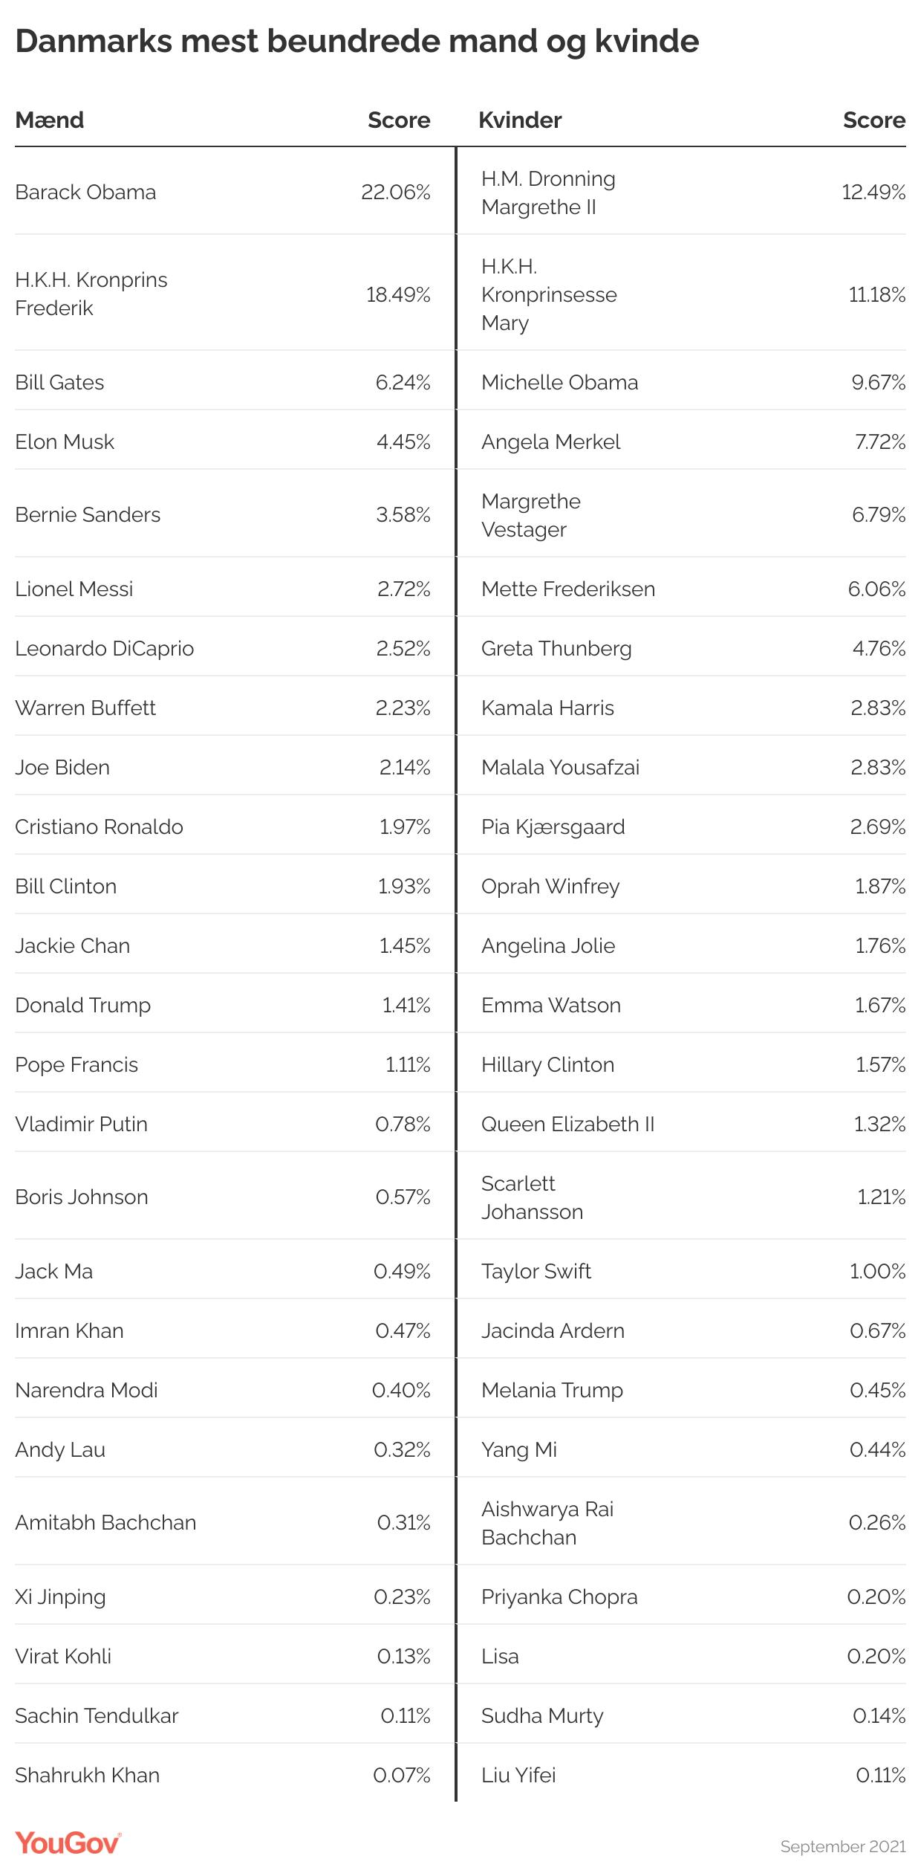Select the Shahrukh Khan row
921x1873 pixels.
point(87,1775)
